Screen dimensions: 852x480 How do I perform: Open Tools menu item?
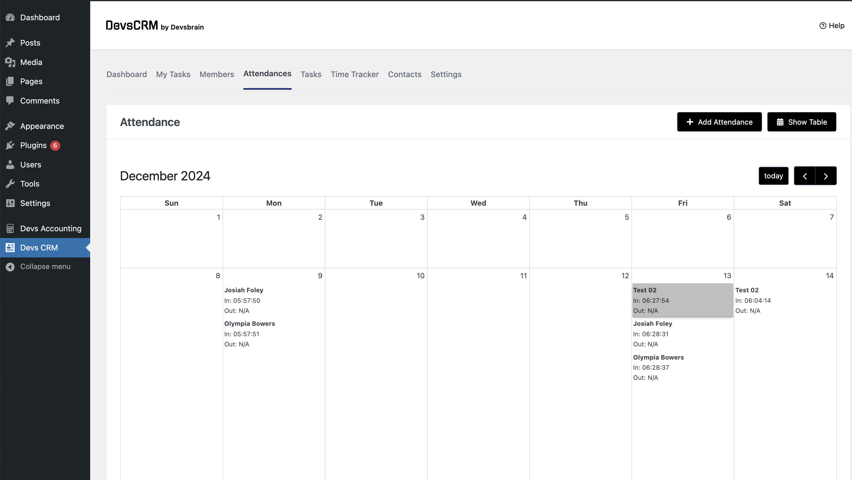[45, 184]
